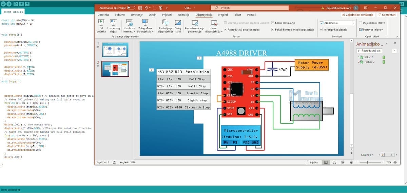Click the Sakrij slajd icon

[178, 23]
